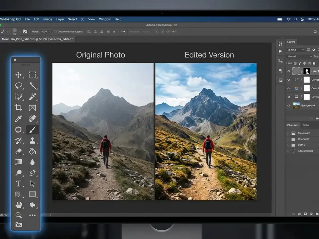The width and height of the screenshot is (319, 239).
Task: Toggle lock image pixels brush icon
Action: 300,63
